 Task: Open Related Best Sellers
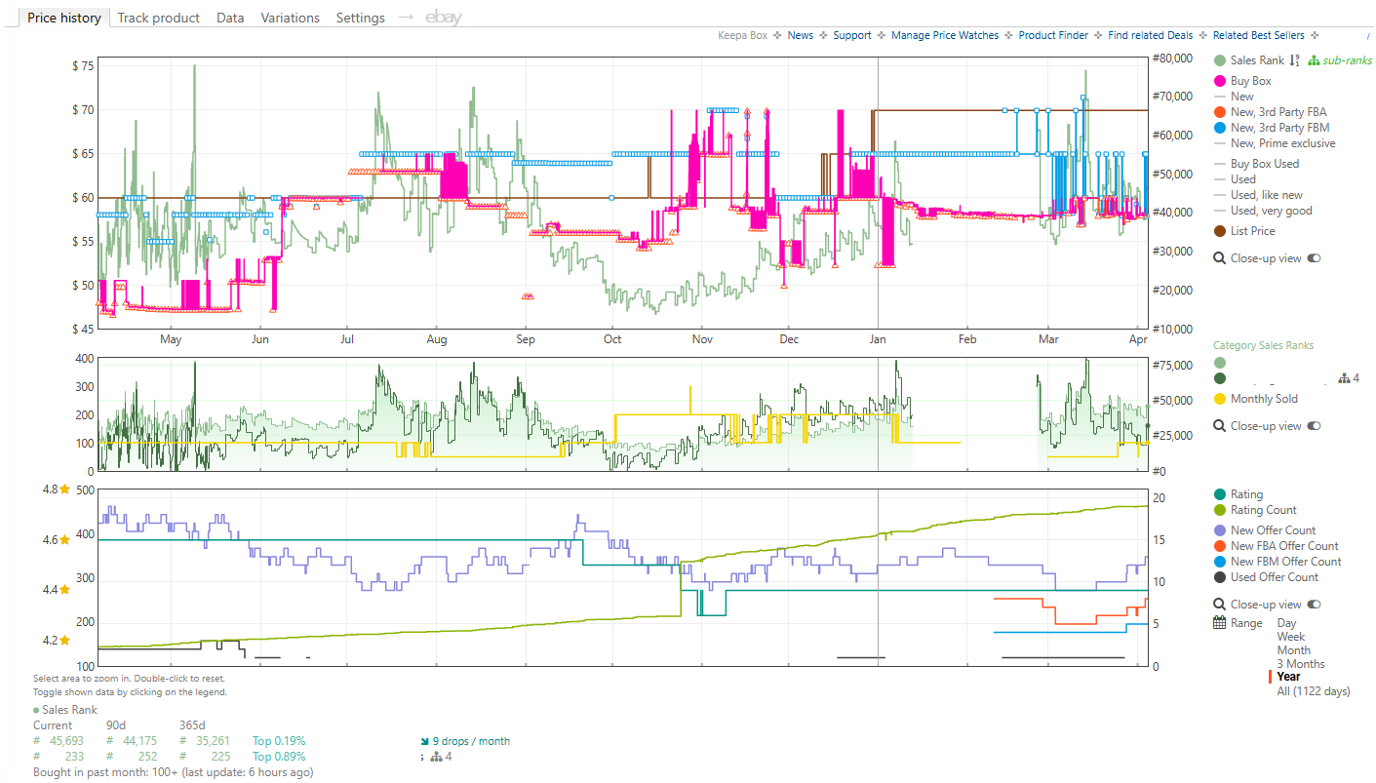click(1259, 35)
